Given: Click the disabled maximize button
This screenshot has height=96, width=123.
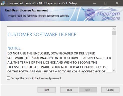Looking at the screenshot, I should coord(106,3).
